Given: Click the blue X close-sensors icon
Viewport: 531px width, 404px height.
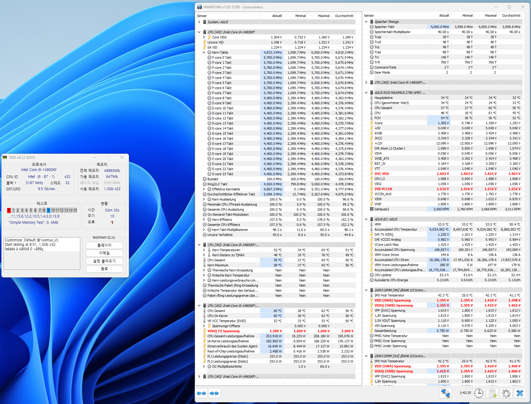Looking at the screenshot, I should click(x=520, y=393).
